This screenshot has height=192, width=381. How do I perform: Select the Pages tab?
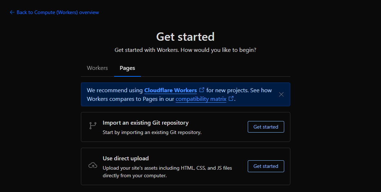[127, 68]
